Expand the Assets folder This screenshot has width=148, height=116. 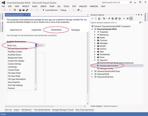coord(95,38)
